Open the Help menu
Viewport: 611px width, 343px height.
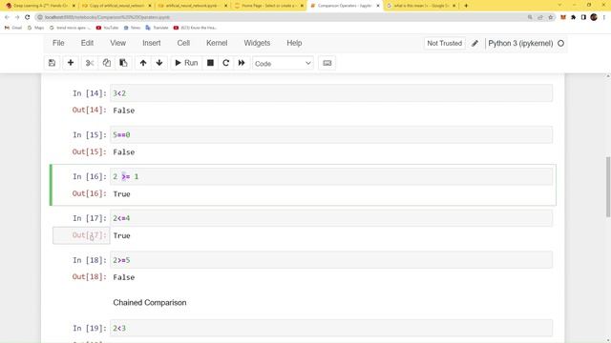coord(294,43)
